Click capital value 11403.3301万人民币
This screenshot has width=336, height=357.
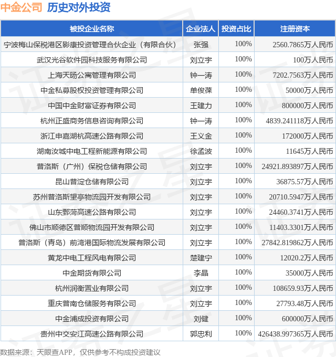click(301, 227)
